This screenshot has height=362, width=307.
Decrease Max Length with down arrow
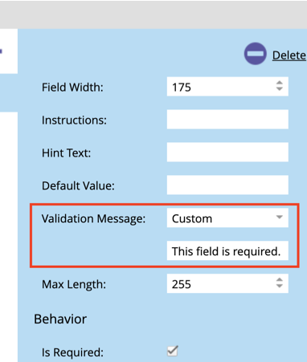tap(280, 286)
